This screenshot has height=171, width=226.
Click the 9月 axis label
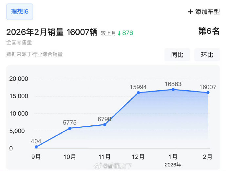[x=36, y=157]
